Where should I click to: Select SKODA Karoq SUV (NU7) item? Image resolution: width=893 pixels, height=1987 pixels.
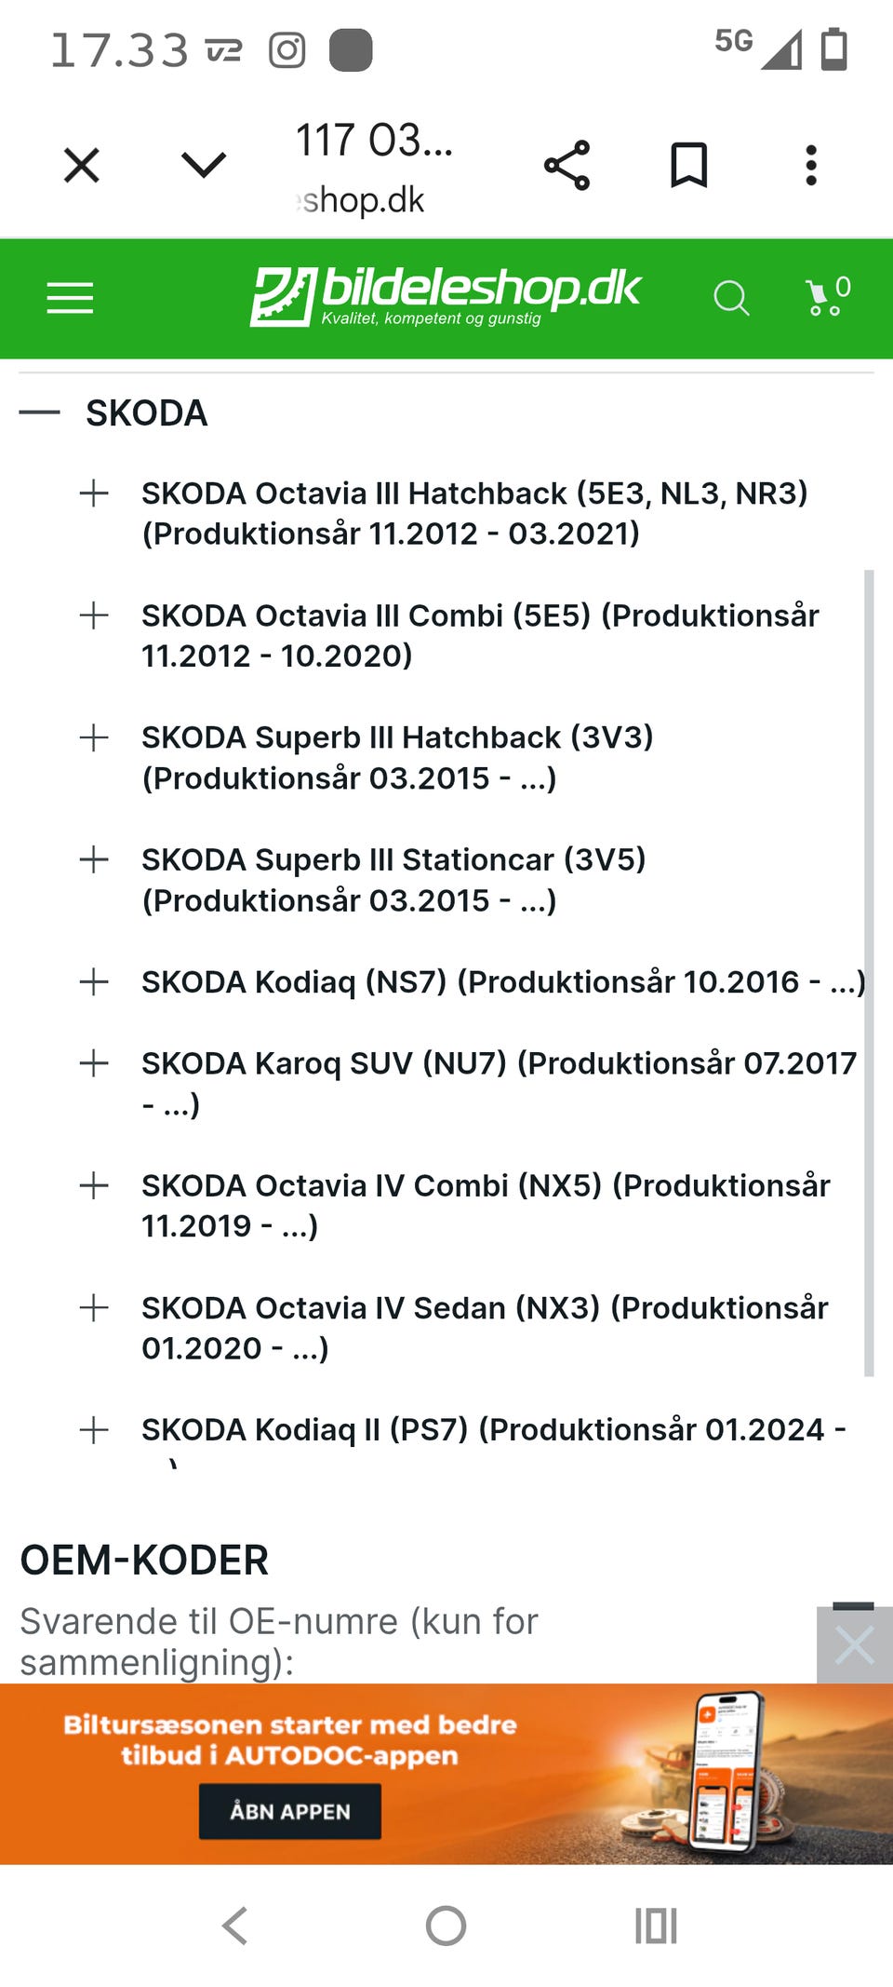499,1083
